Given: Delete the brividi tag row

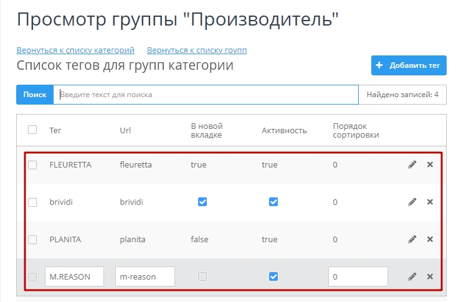Looking at the screenshot, I should point(430,202).
